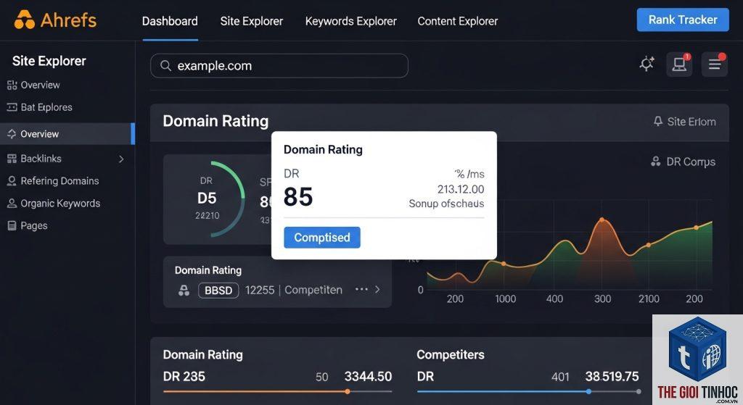
Task: Click the competitors icon beside BBSD
Action: coord(184,290)
